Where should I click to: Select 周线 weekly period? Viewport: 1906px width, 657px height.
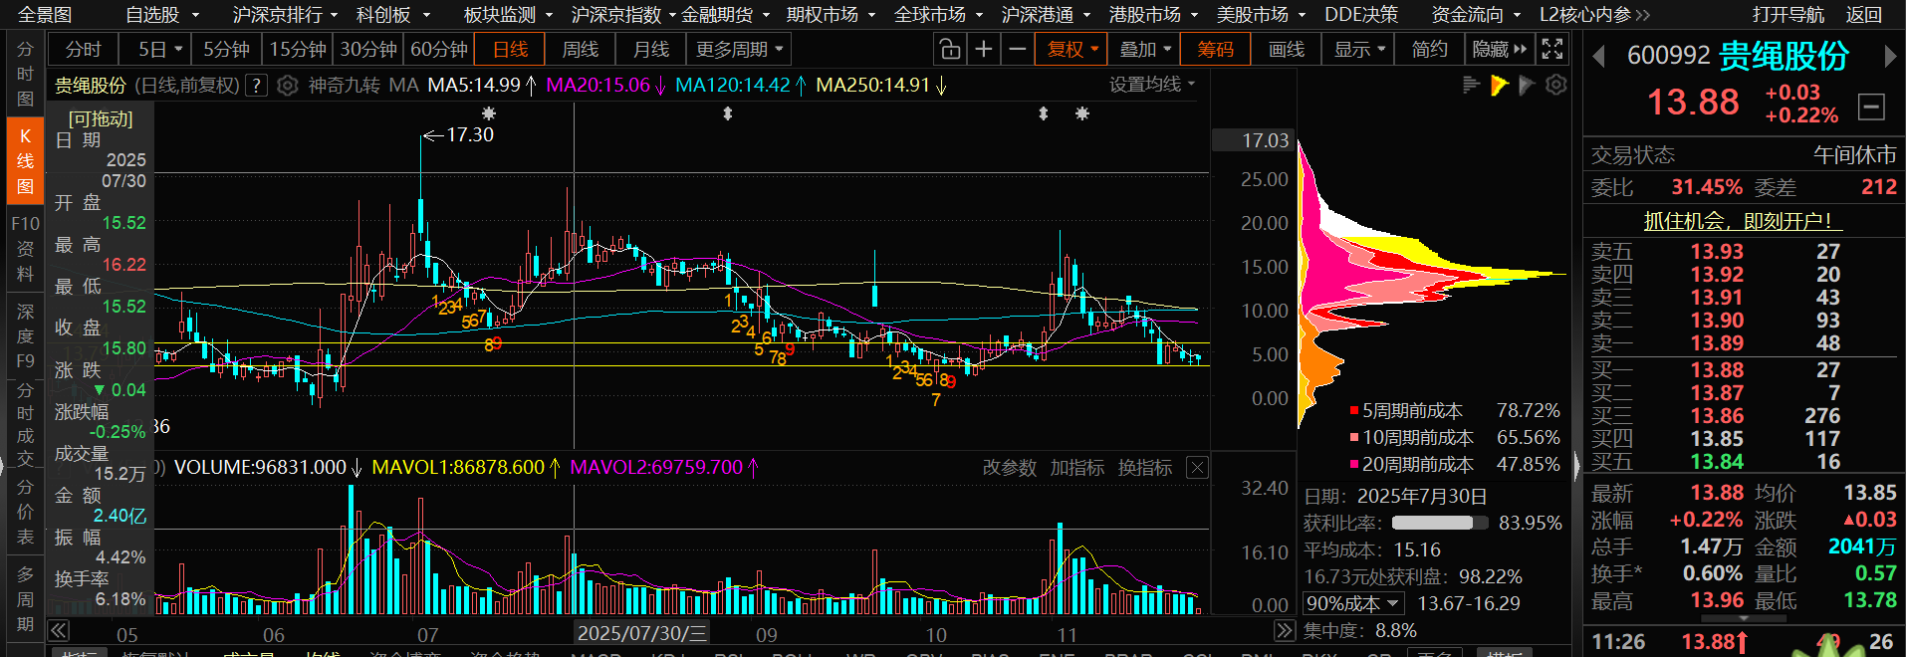pos(580,49)
